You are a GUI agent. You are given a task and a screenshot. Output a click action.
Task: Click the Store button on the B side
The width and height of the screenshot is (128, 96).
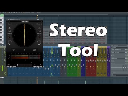41,66
